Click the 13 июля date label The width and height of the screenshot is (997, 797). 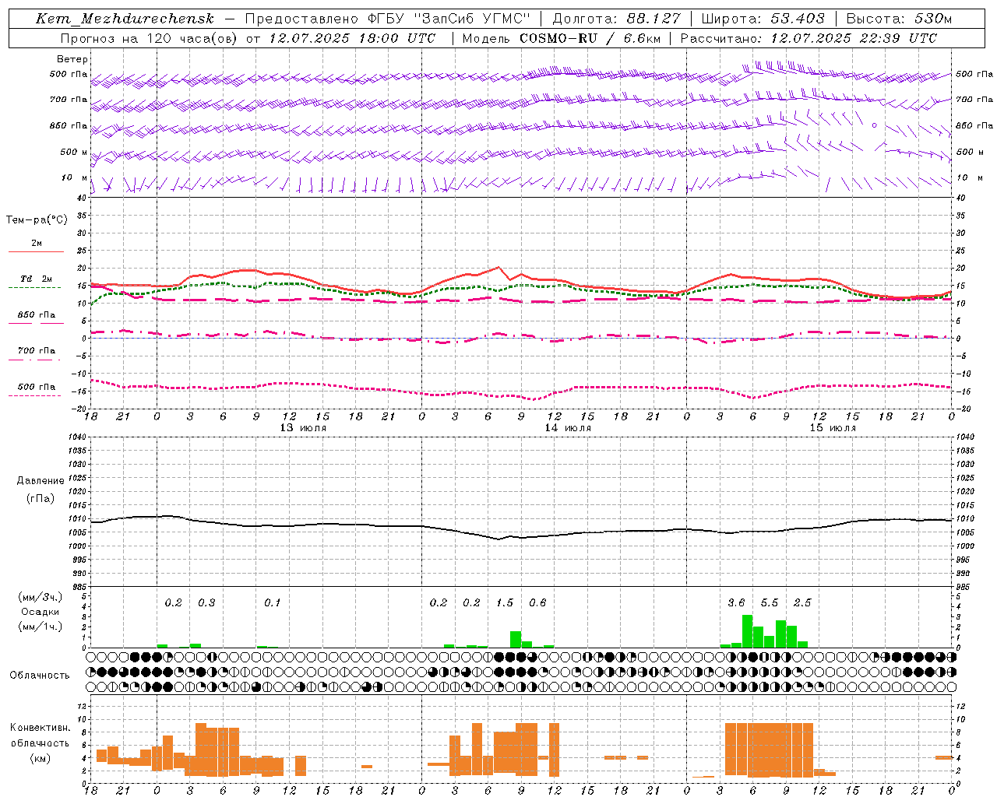tap(304, 427)
